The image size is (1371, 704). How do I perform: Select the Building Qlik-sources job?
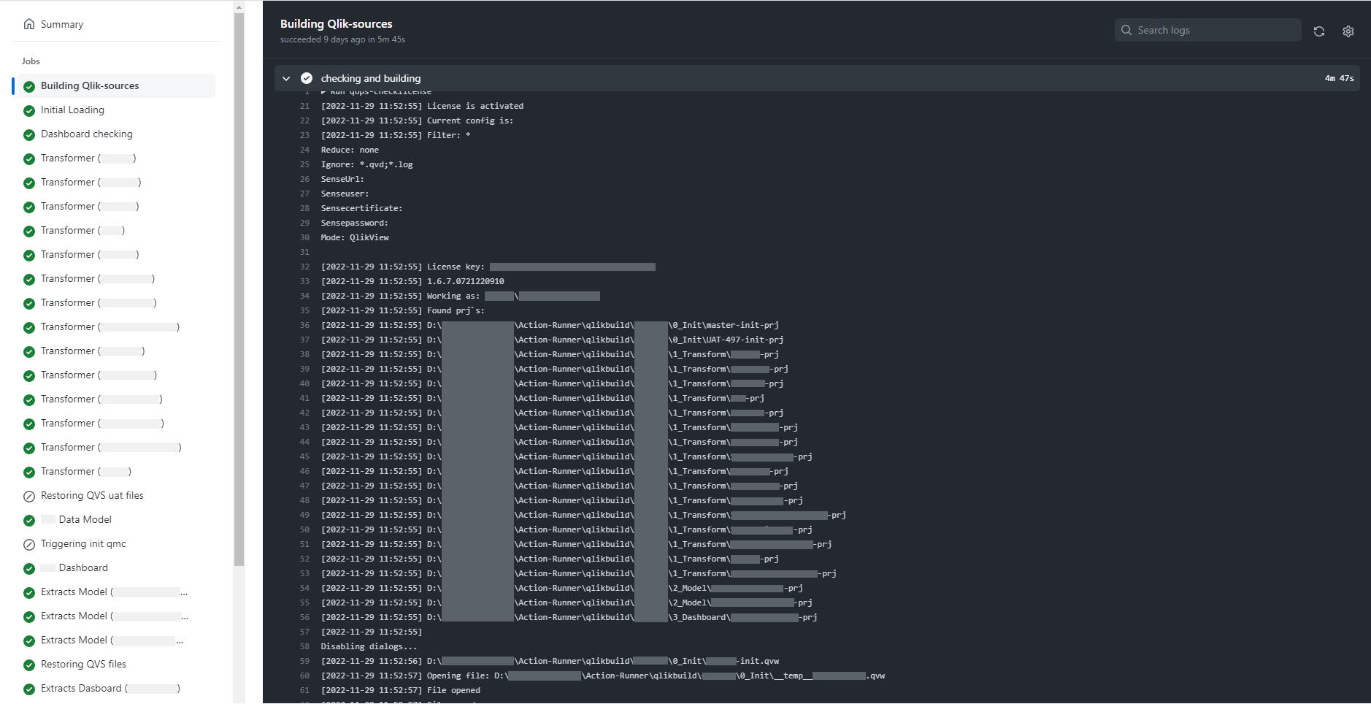90,85
